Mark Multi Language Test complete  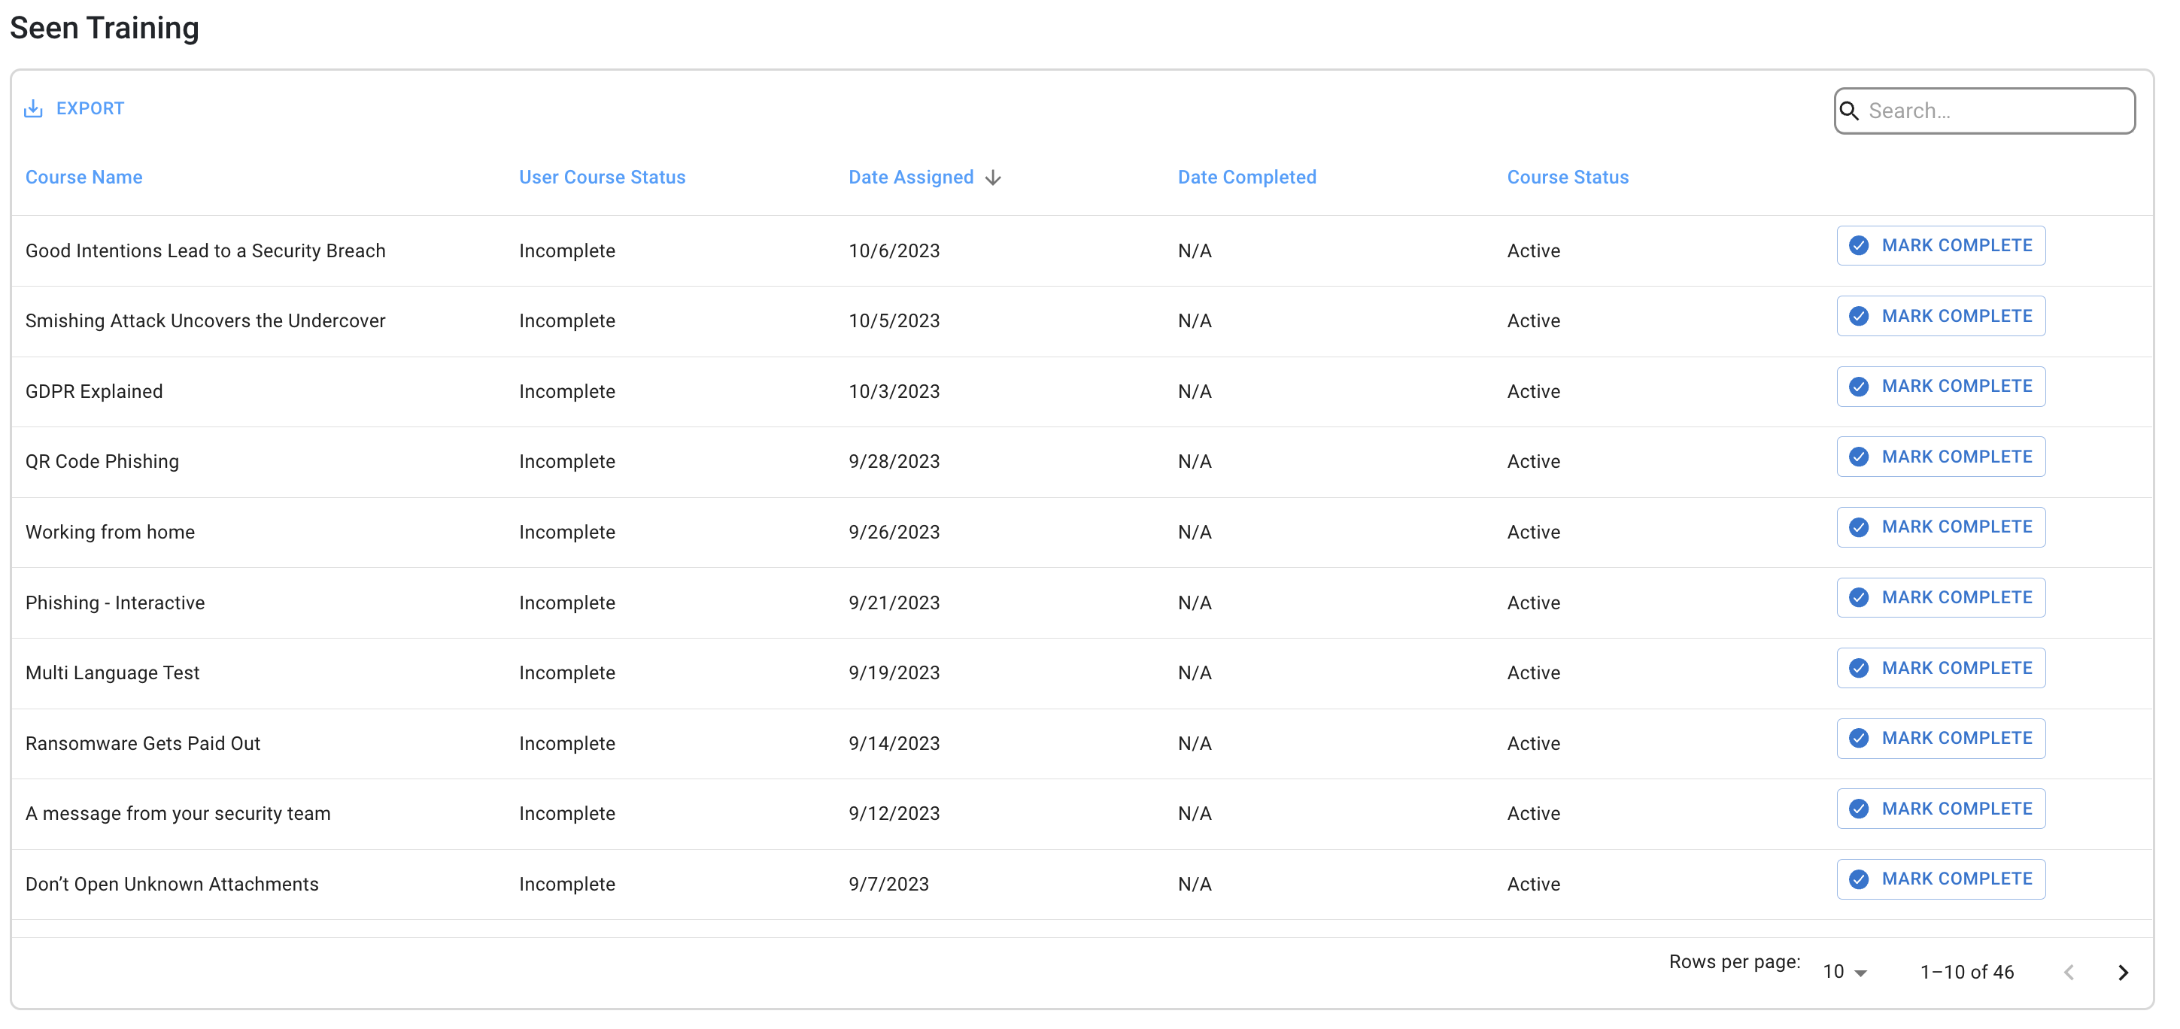1942,668
